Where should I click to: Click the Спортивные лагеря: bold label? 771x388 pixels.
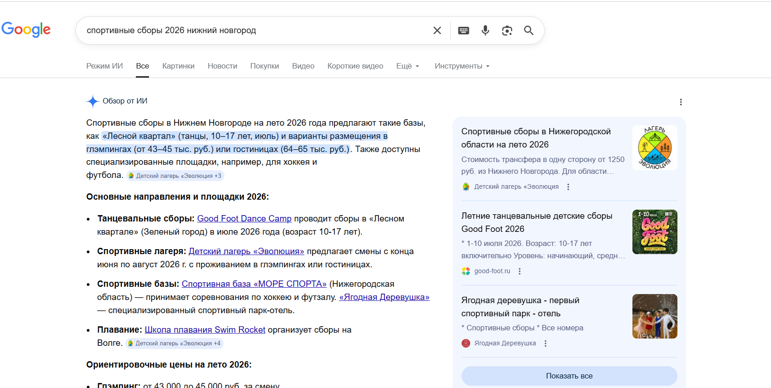[142, 251]
